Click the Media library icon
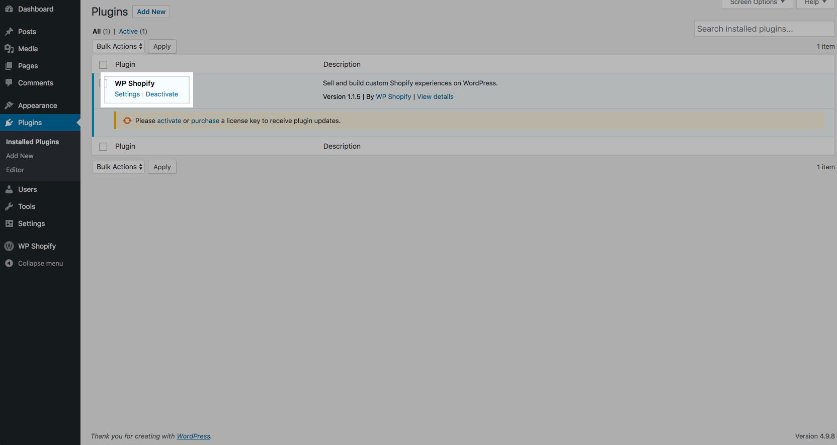 (x=9, y=49)
